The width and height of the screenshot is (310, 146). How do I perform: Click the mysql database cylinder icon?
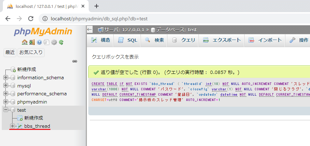coord(13,86)
